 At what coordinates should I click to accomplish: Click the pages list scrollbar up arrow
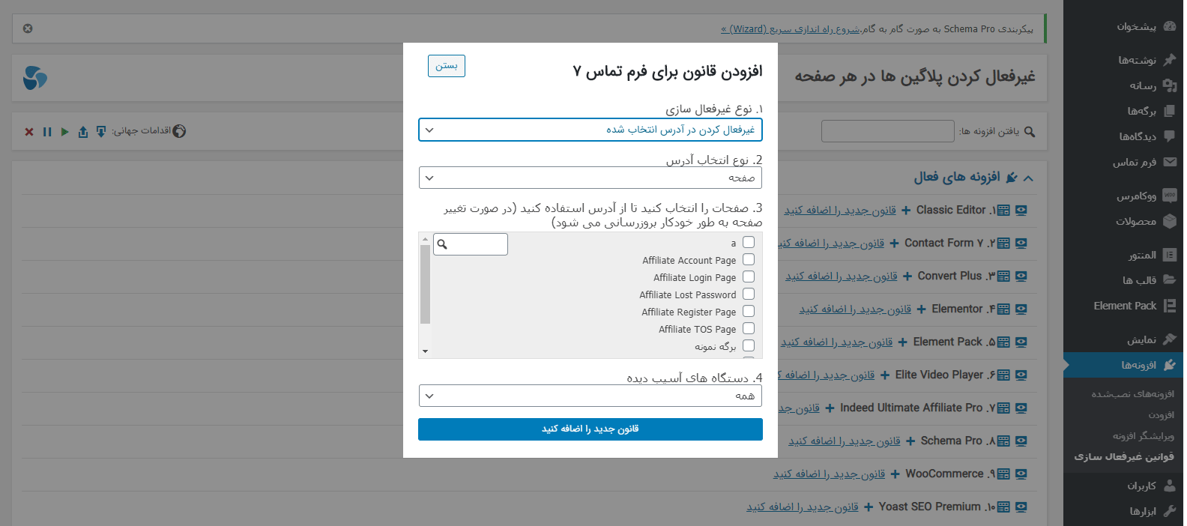tap(425, 239)
